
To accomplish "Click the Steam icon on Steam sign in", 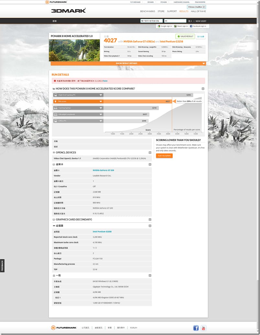I will [x=175, y=26].
